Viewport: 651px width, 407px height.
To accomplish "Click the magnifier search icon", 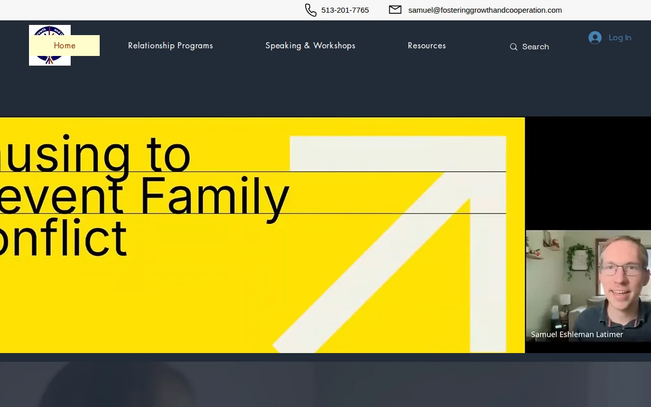I will tap(514, 47).
